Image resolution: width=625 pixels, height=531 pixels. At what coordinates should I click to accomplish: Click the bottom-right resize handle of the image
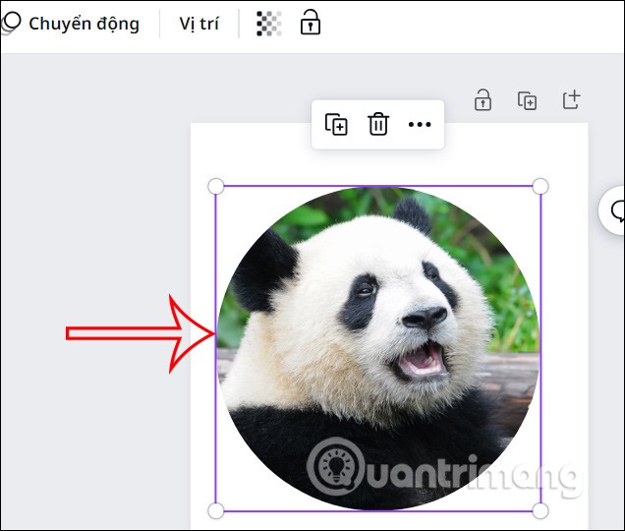coord(540,509)
